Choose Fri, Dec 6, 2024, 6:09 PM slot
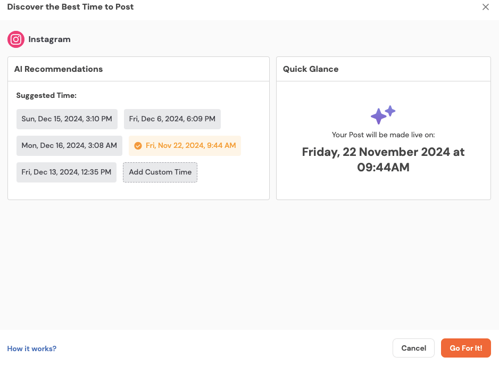This screenshot has width=499, height=365. pos(172,119)
